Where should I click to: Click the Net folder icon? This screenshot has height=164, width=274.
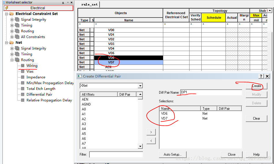(11, 43)
